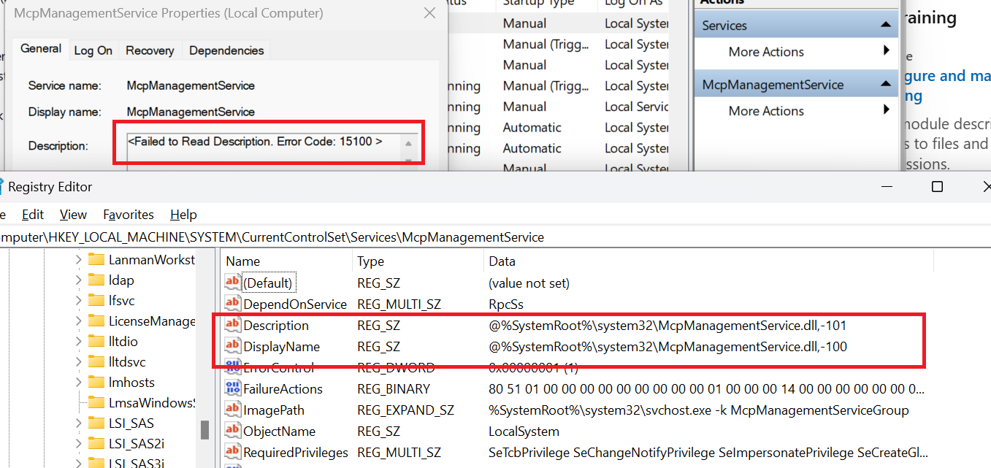Switch to the Recovery tab
Viewport: 991px width, 468px height.
coord(150,50)
